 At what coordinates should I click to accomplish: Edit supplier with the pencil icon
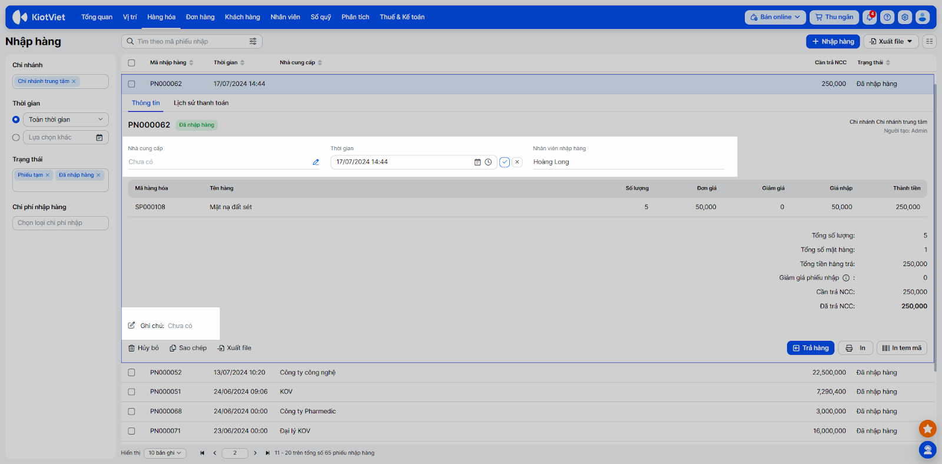(x=316, y=162)
